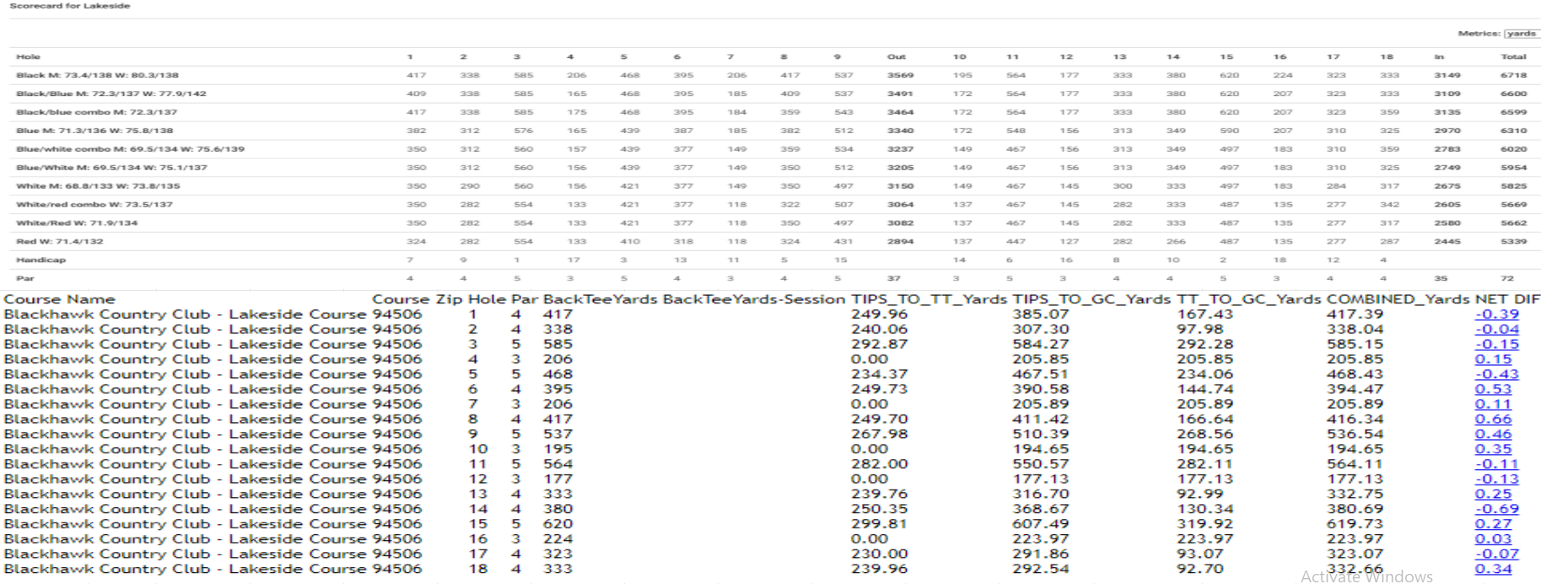Open the Metrics yards dropdown
The width and height of the screenshot is (1541, 584).
[x=1522, y=34]
